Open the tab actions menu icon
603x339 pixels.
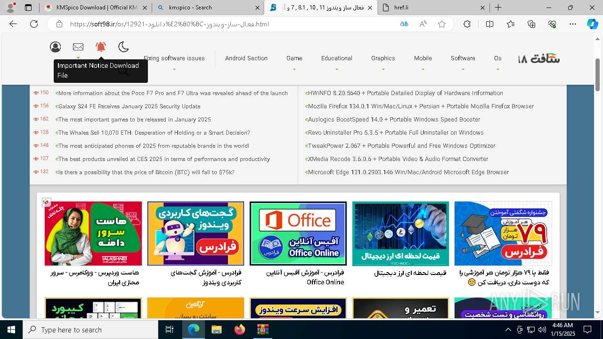pyautogui.click(x=28, y=8)
